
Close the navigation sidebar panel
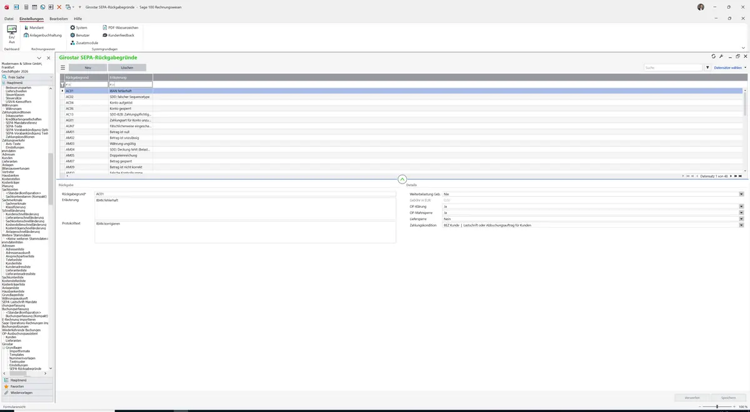point(49,58)
